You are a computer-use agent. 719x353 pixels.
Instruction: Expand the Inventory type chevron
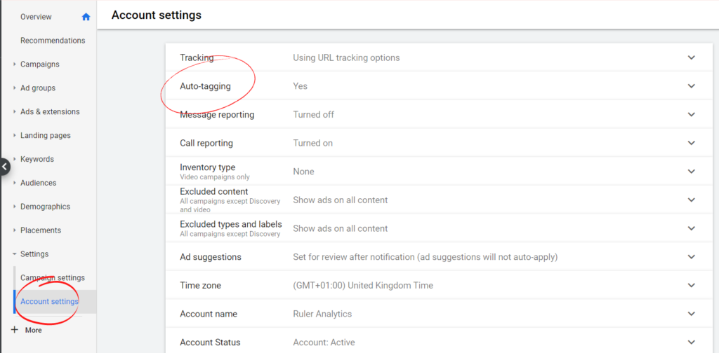pyautogui.click(x=691, y=172)
